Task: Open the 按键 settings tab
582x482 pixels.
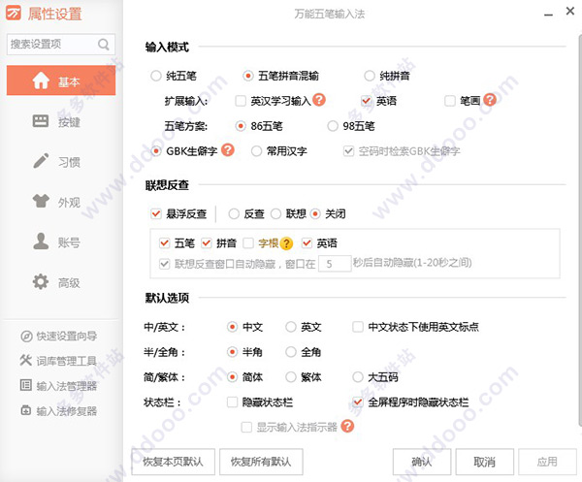Action: 61,121
